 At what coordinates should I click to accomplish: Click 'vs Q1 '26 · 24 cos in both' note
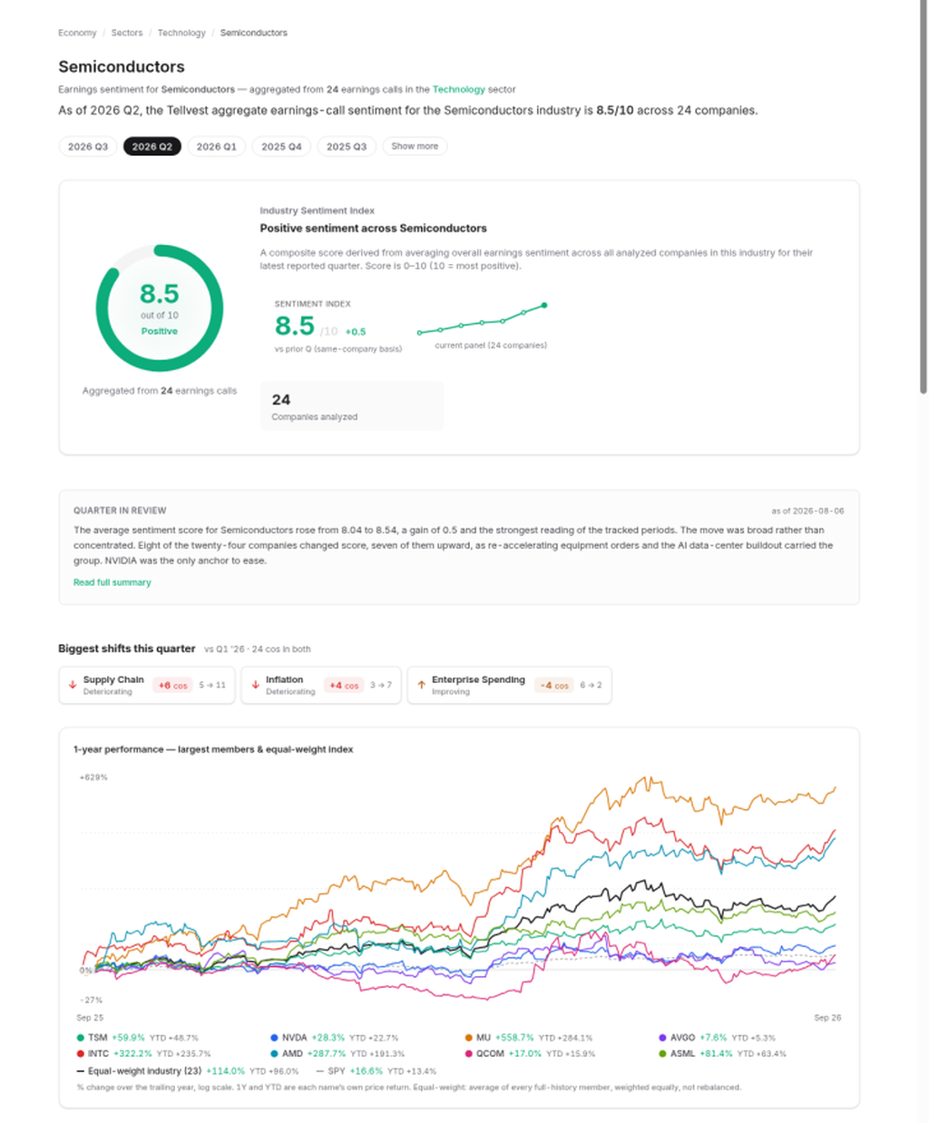tap(258, 649)
